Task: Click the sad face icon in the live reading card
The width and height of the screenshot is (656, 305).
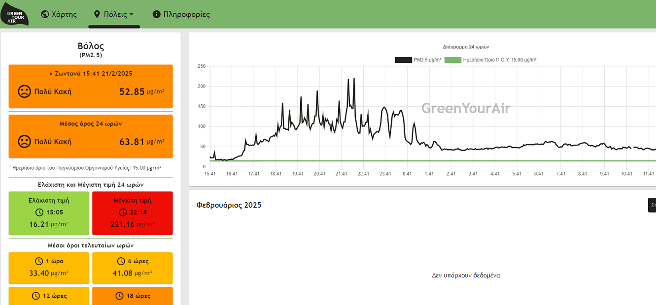Action: click(x=24, y=91)
